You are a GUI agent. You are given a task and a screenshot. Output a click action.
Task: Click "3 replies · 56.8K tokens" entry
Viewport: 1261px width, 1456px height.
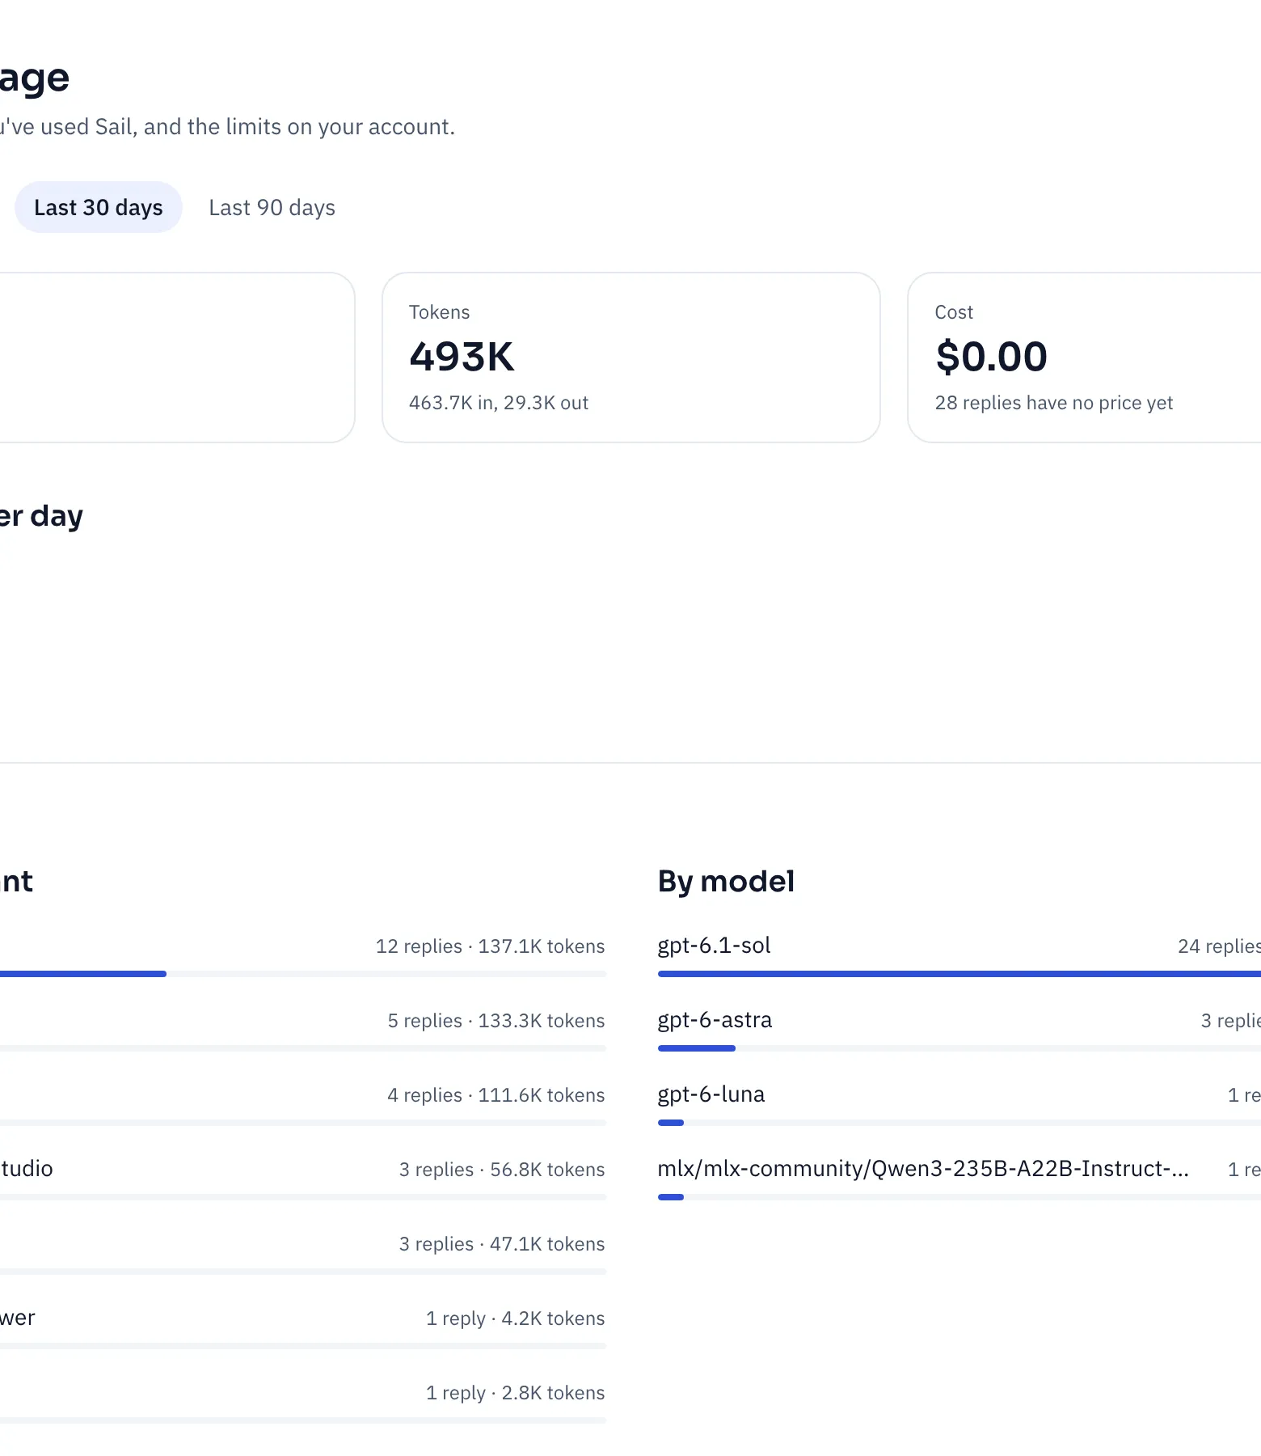(x=502, y=1170)
